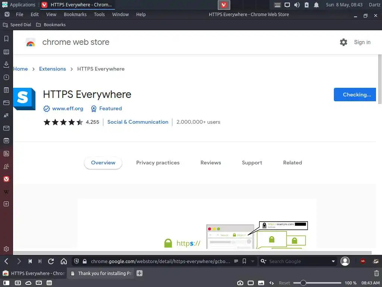Go to the home page
This screenshot has height=287, width=382.
(64, 261)
